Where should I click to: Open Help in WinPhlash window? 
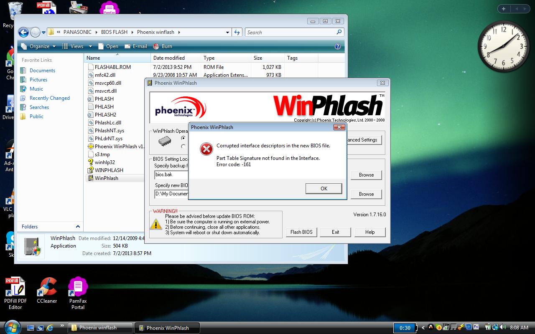(370, 232)
